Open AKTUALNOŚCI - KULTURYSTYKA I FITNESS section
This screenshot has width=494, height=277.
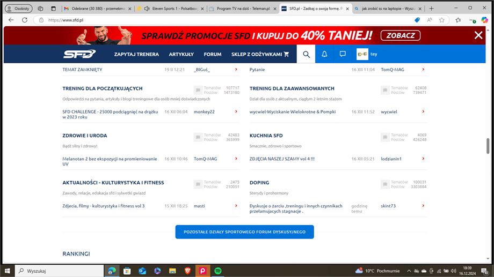pos(113,183)
